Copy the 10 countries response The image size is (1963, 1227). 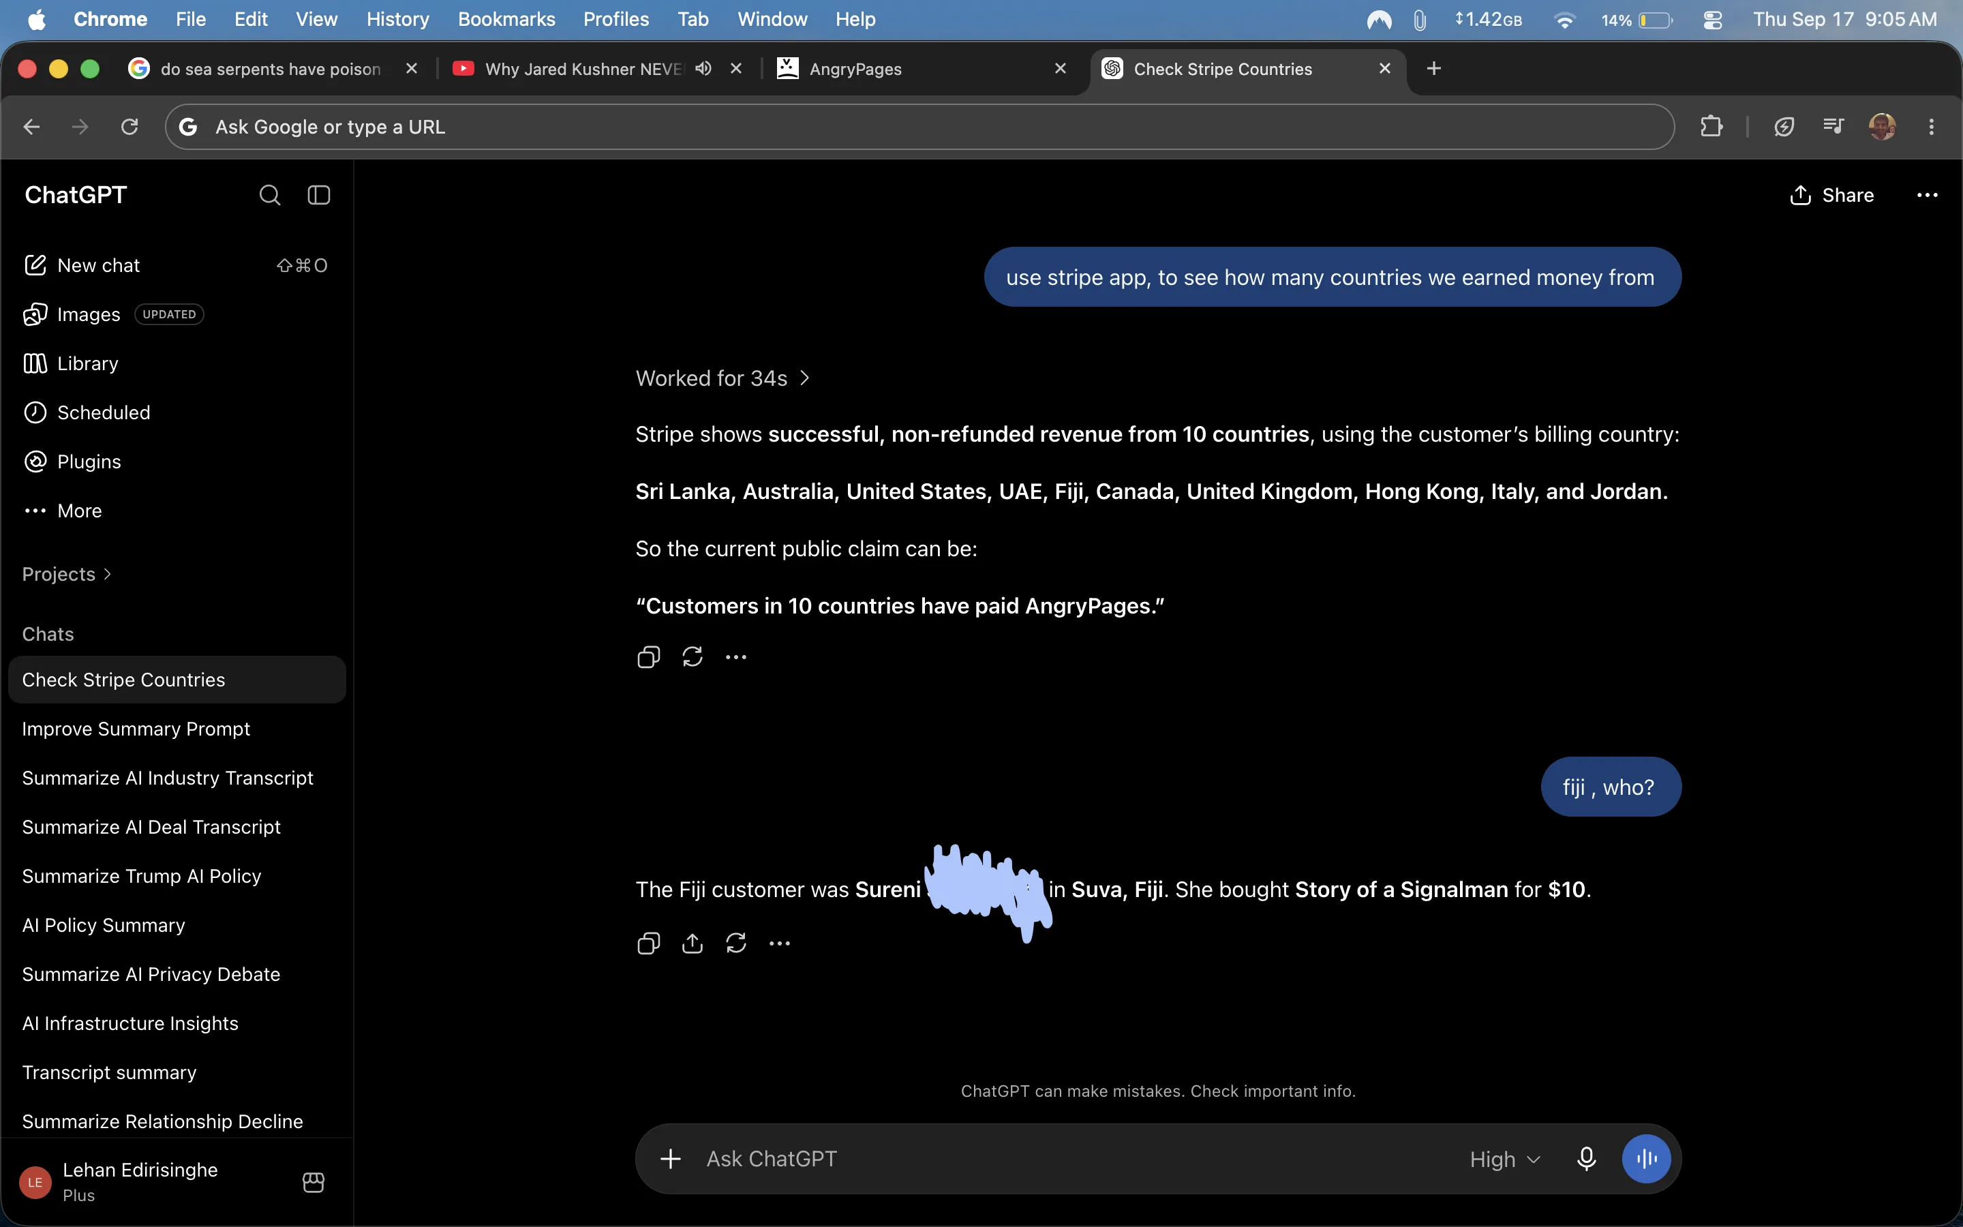648,656
